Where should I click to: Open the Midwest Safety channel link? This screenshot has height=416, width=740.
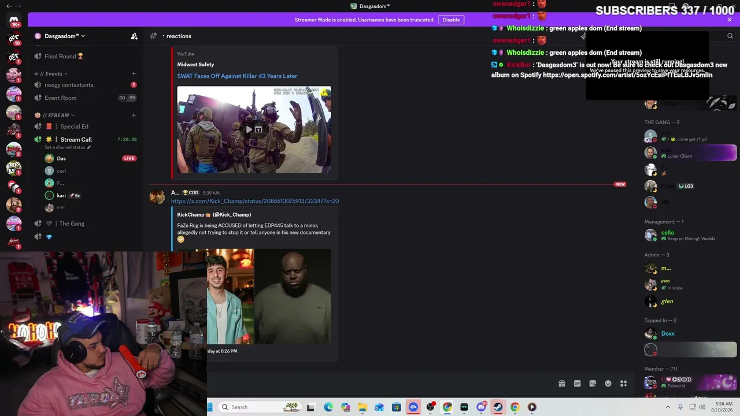click(195, 64)
